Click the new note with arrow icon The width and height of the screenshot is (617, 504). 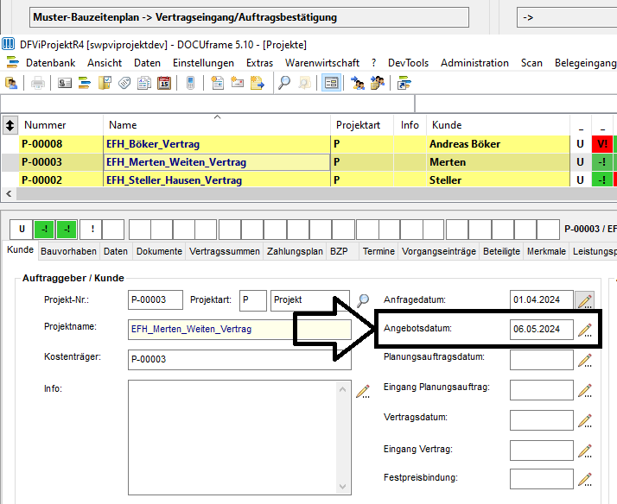[257, 83]
